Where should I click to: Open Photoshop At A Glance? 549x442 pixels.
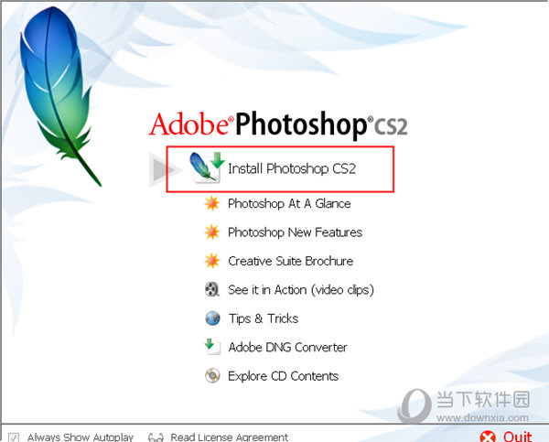click(x=289, y=203)
